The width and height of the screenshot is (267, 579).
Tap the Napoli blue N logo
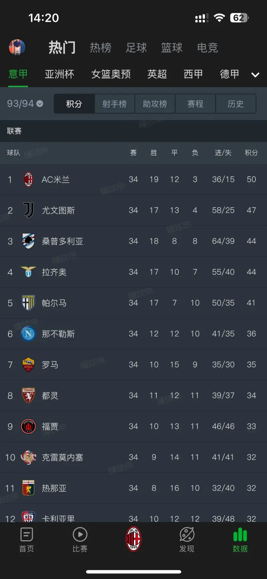pyautogui.click(x=28, y=334)
